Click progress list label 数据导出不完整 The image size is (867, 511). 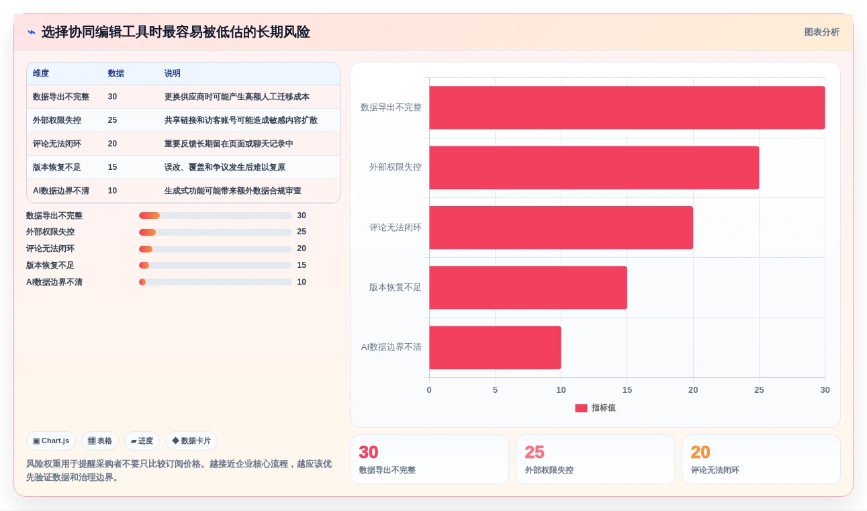tap(54, 216)
